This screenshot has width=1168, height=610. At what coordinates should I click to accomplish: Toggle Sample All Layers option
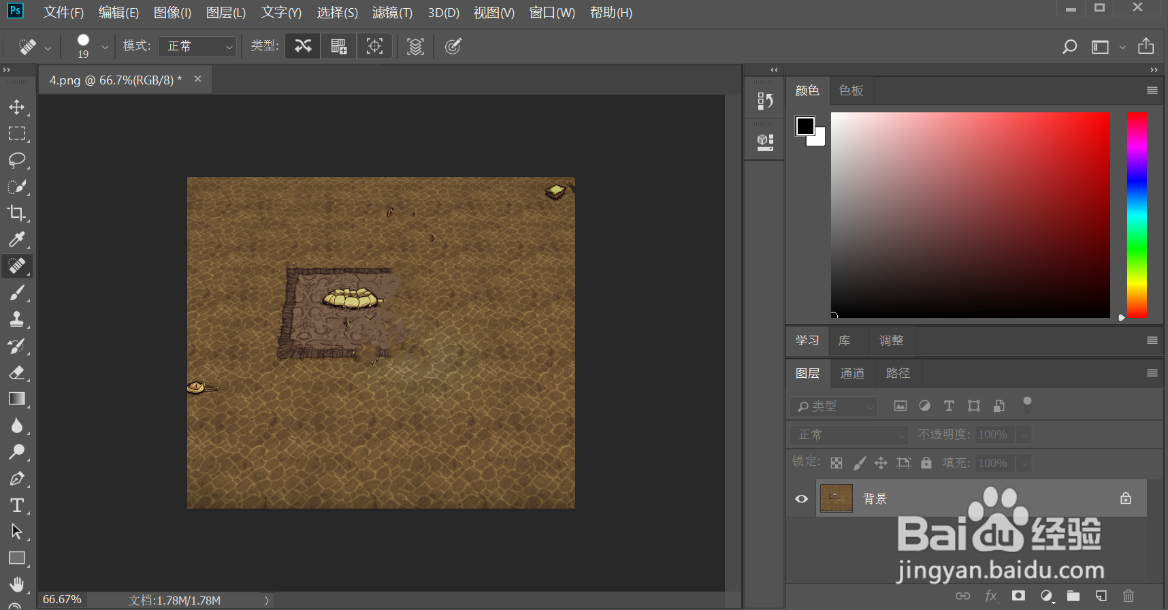415,46
